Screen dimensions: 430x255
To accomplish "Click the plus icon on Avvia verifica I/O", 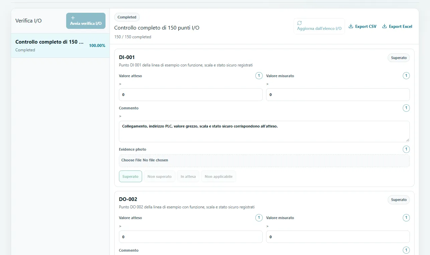I will click(x=73, y=17).
